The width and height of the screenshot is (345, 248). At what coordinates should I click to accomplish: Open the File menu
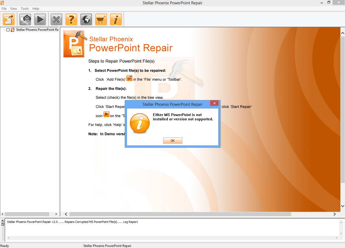[x=4, y=9]
